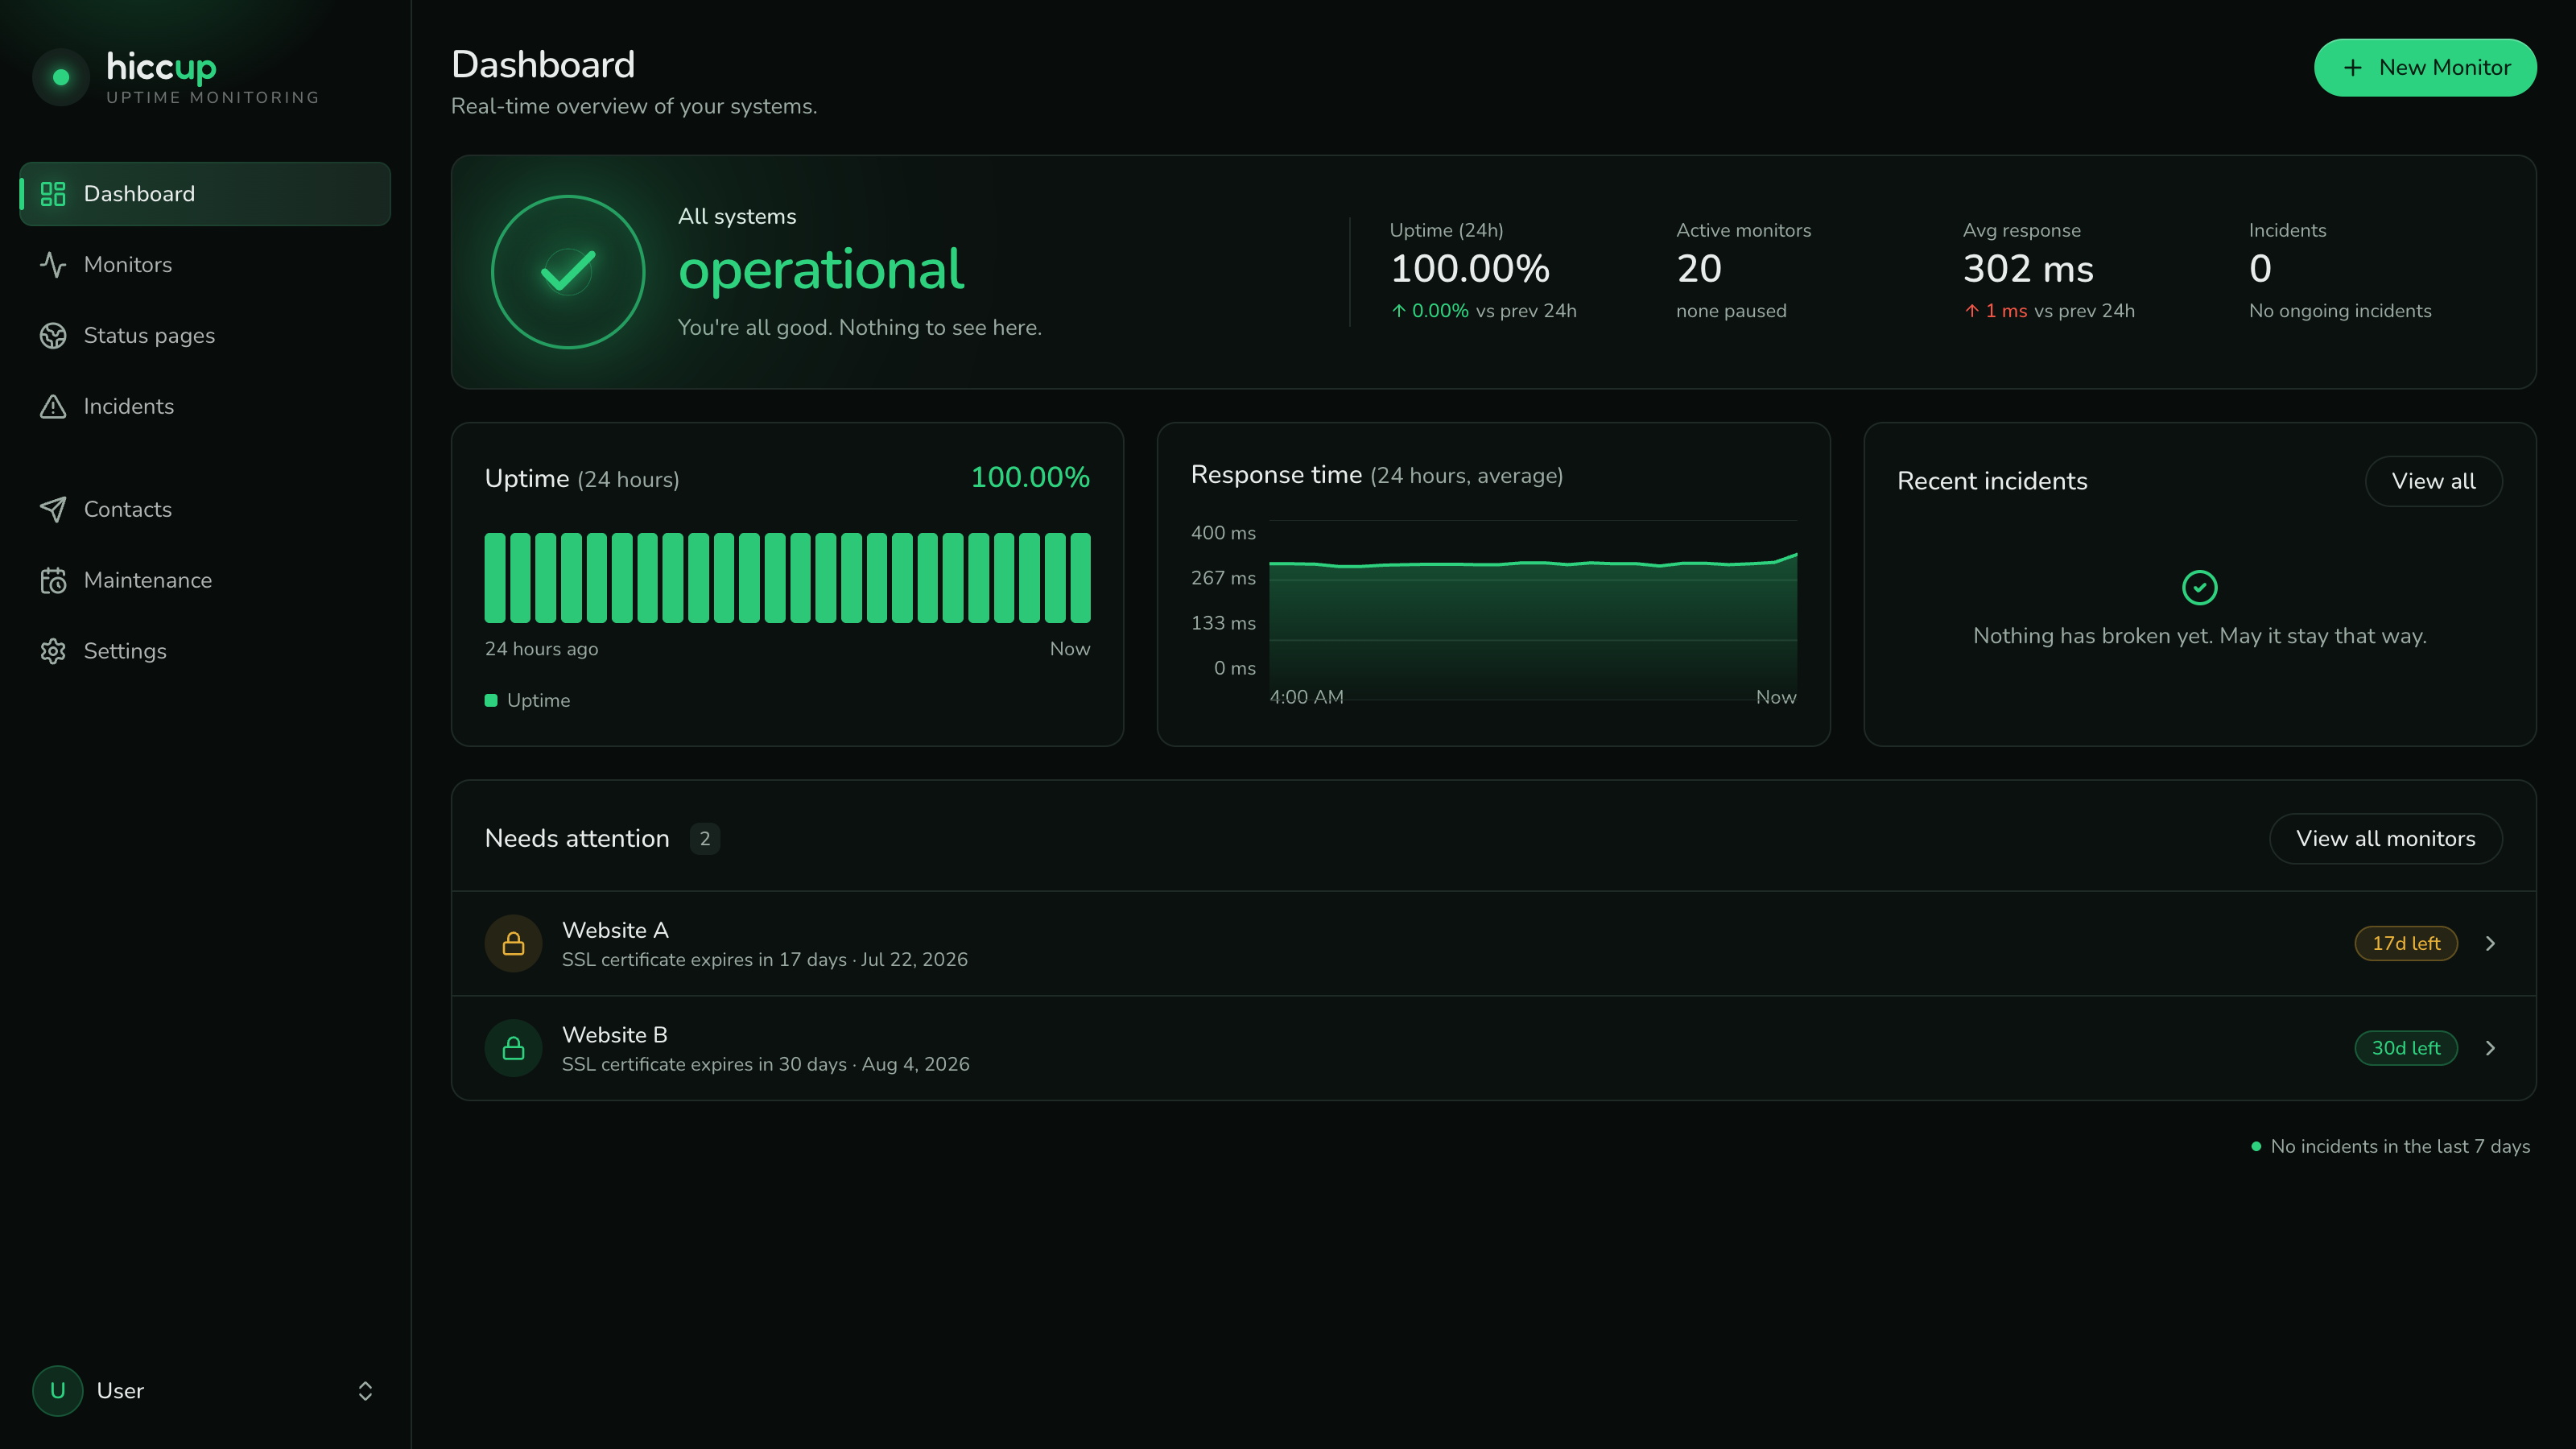Image resolution: width=2576 pixels, height=1449 pixels.
Task: Click the Website B green lock icon
Action: [513, 1048]
